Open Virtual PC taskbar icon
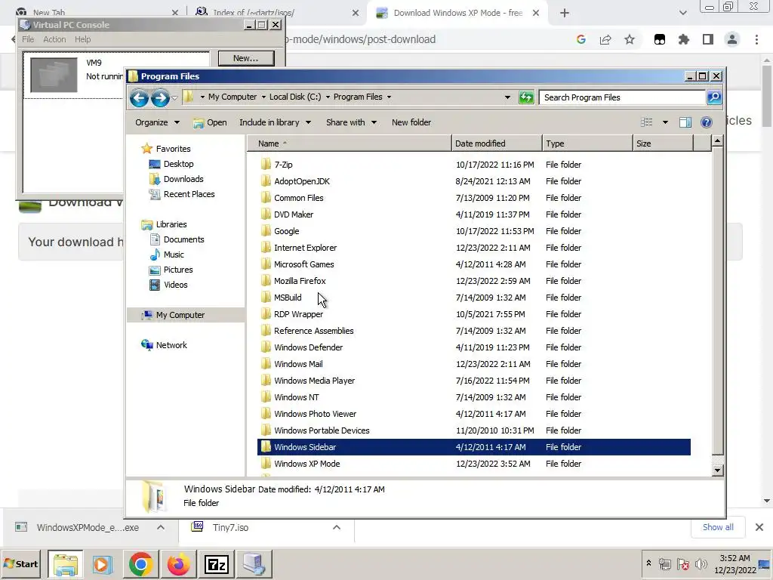773x580 pixels. click(x=254, y=563)
